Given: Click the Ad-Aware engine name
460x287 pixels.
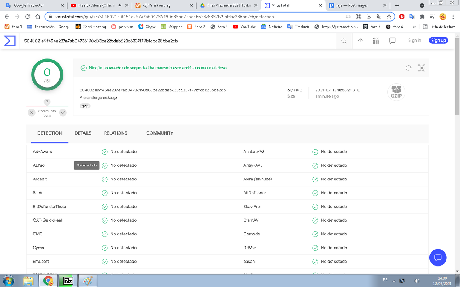Looking at the screenshot, I should pos(42,152).
